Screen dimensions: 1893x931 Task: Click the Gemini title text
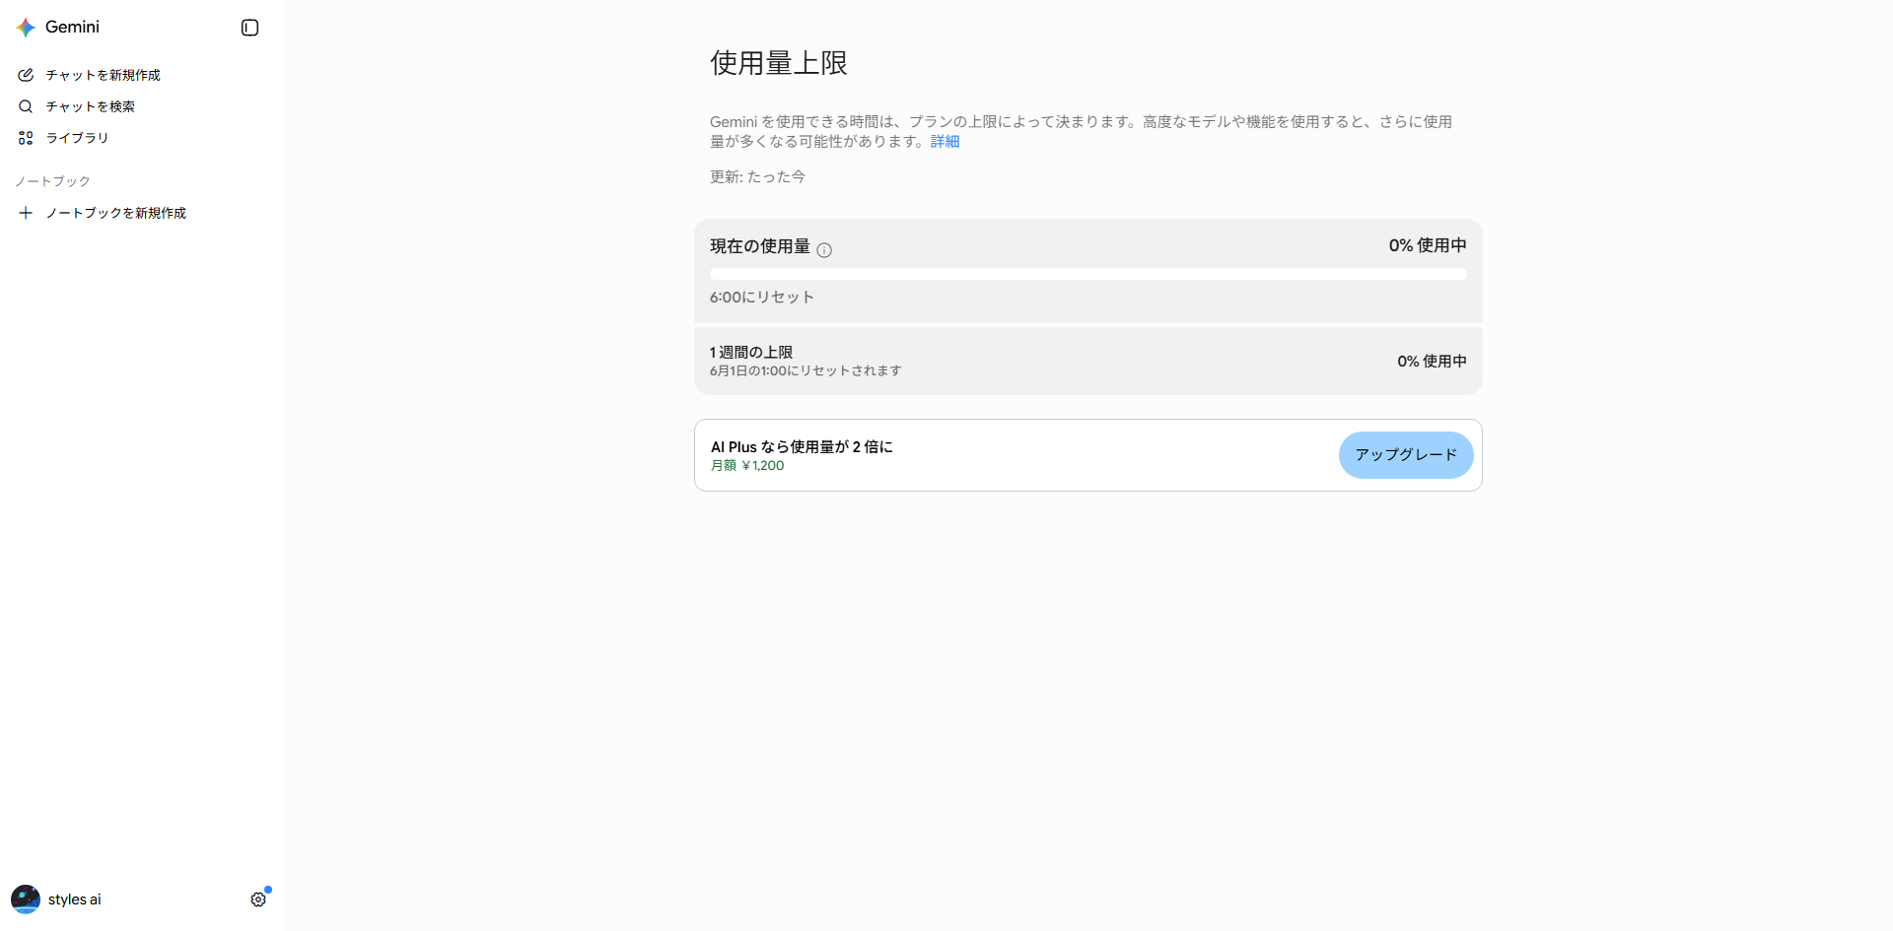pos(72,28)
